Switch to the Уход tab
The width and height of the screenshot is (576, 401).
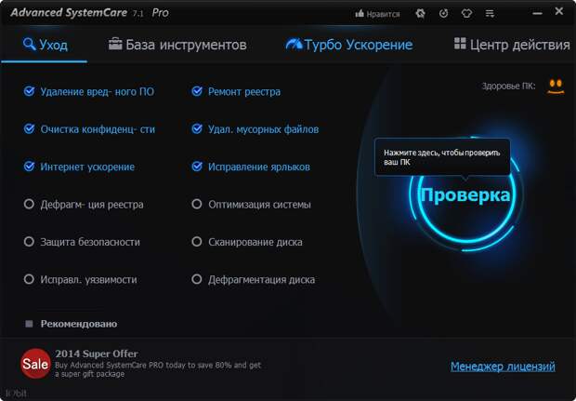[x=46, y=45]
